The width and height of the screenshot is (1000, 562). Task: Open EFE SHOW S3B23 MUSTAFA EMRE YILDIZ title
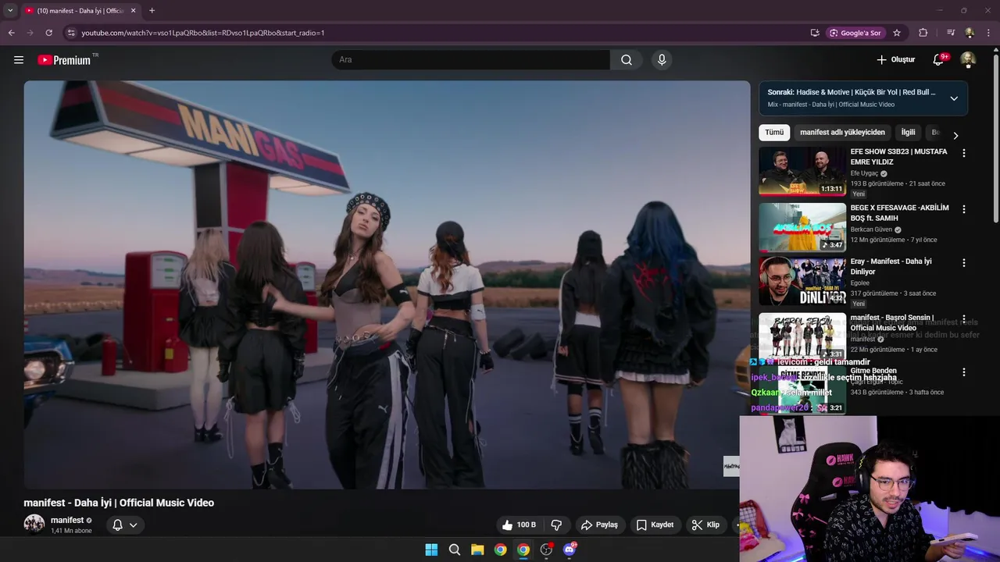898,157
